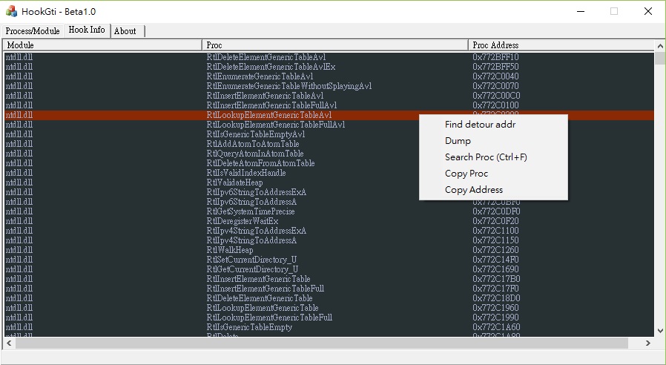Viewport: 666px width, 365px height.
Task: Click the vertical scrollbar up arrow
Action: (x=659, y=46)
